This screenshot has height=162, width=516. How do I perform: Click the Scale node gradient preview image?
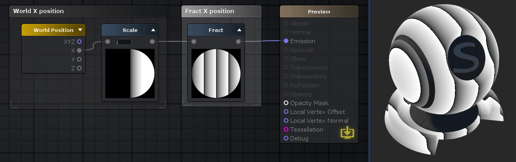130,73
